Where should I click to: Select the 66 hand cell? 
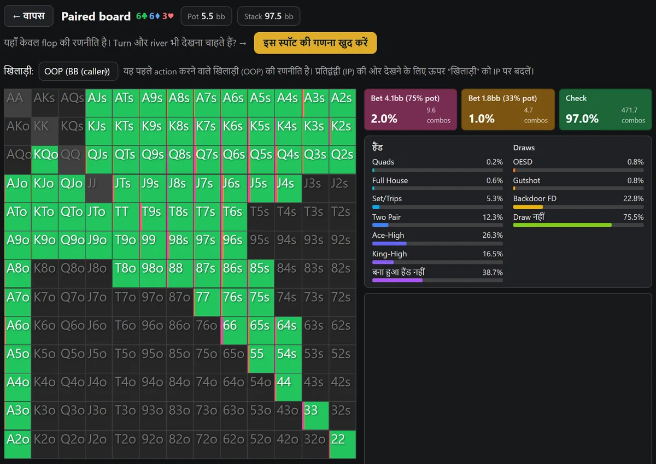click(234, 330)
